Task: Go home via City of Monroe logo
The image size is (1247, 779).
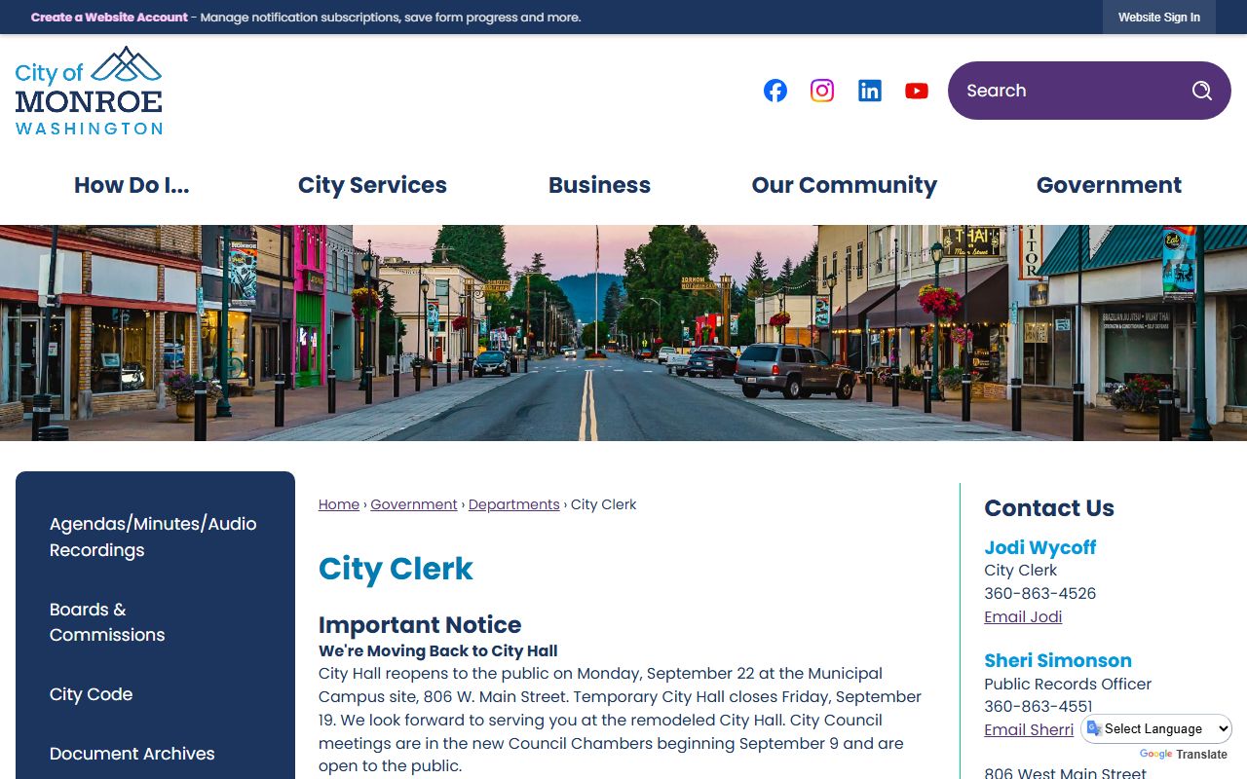Action: click(89, 91)
